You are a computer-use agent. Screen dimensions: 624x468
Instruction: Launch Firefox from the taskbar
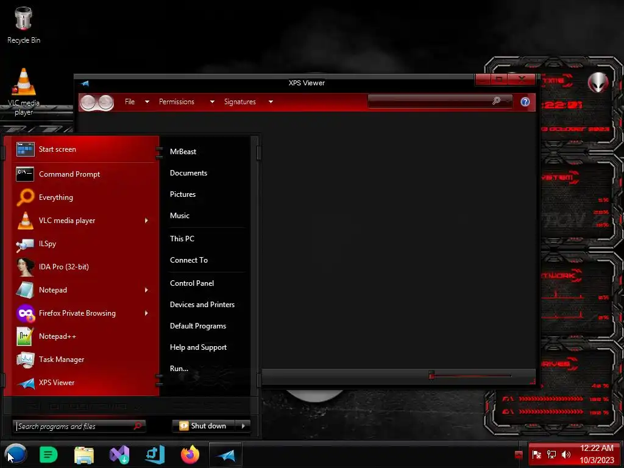(190, 455)
